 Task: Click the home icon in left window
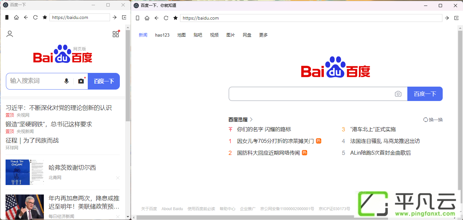(16, 17)
